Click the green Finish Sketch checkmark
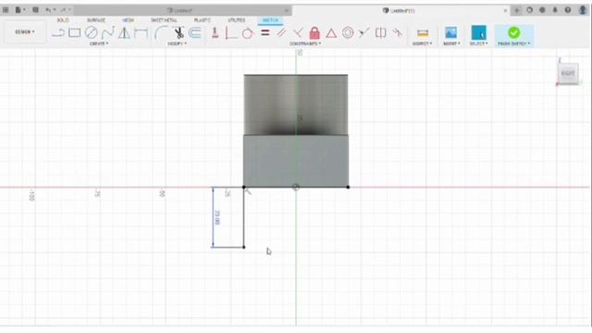 513,33
